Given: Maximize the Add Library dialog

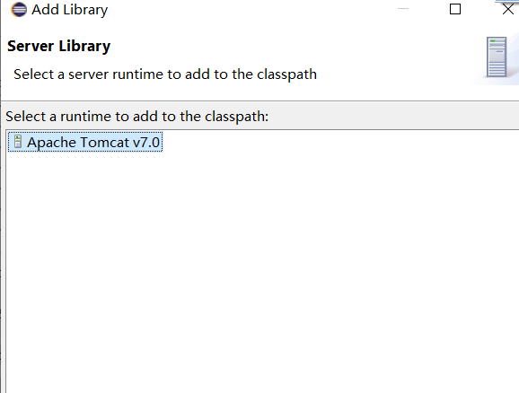Looking at the screenshot, I should (x=455, y=9).
